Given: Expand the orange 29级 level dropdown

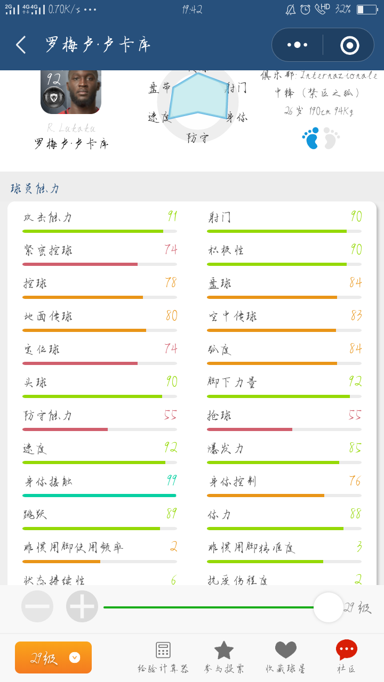Looking at the screenshot, I should click(x=53, y=657).
